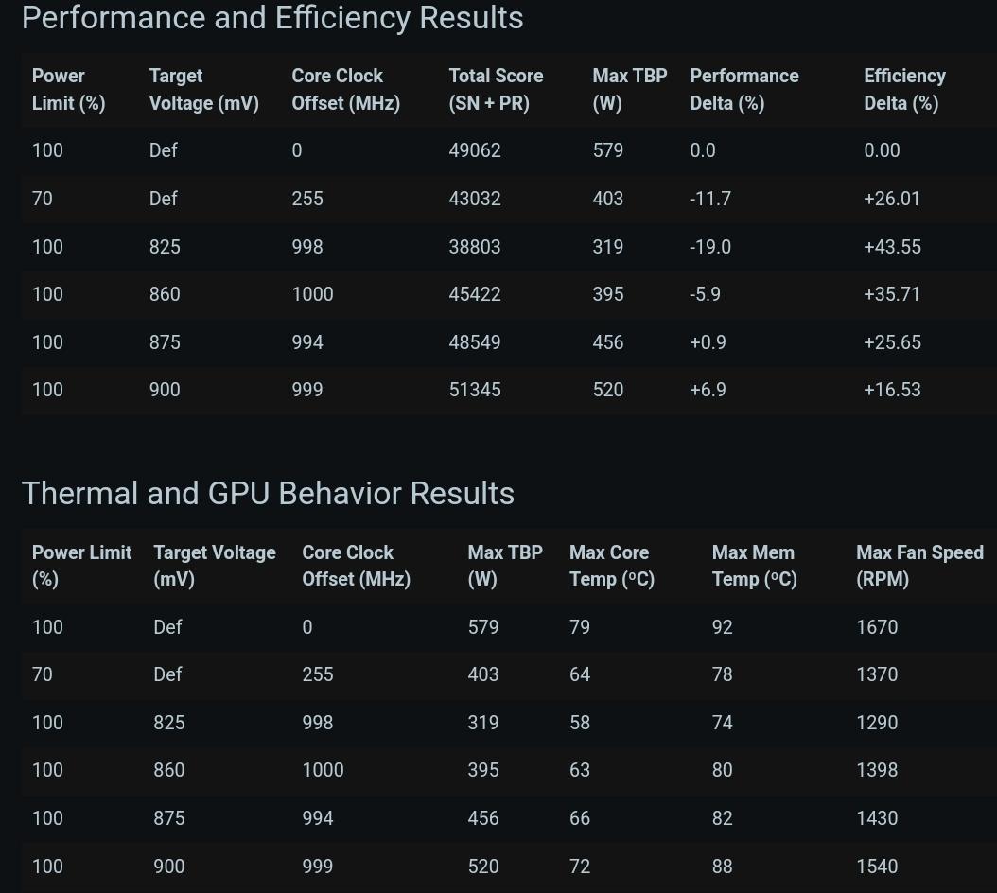
Task: Select the total score cell 51345
Action: coord(475,390)
